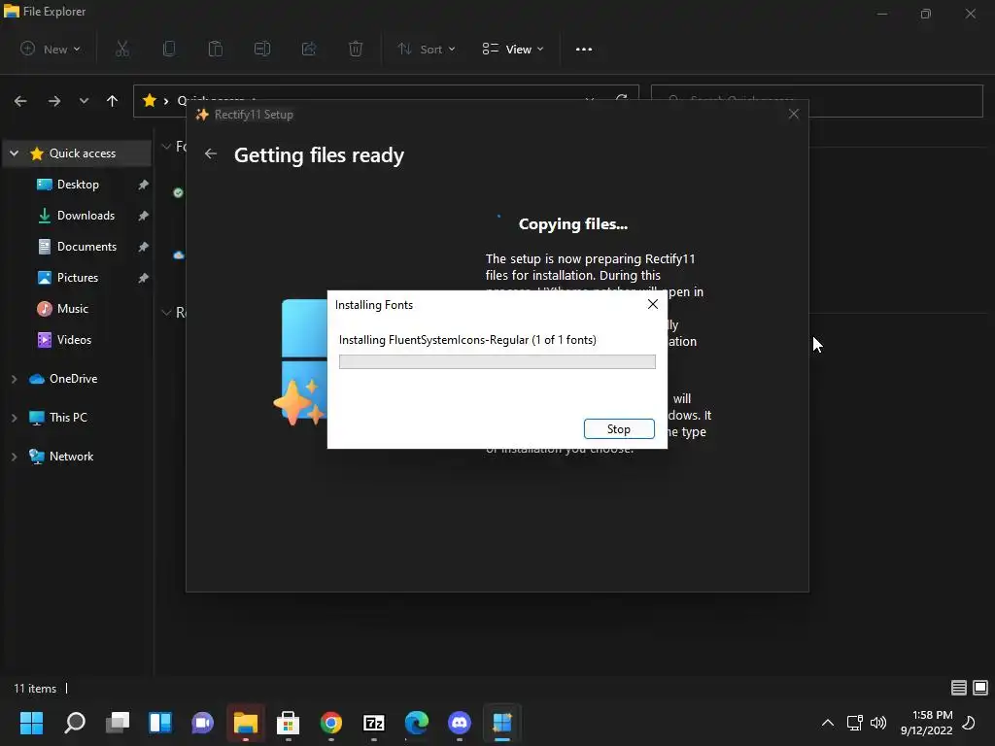Refresh the File Explorer address bar
This screenshot has width=995, height=746.
[621, 100]
